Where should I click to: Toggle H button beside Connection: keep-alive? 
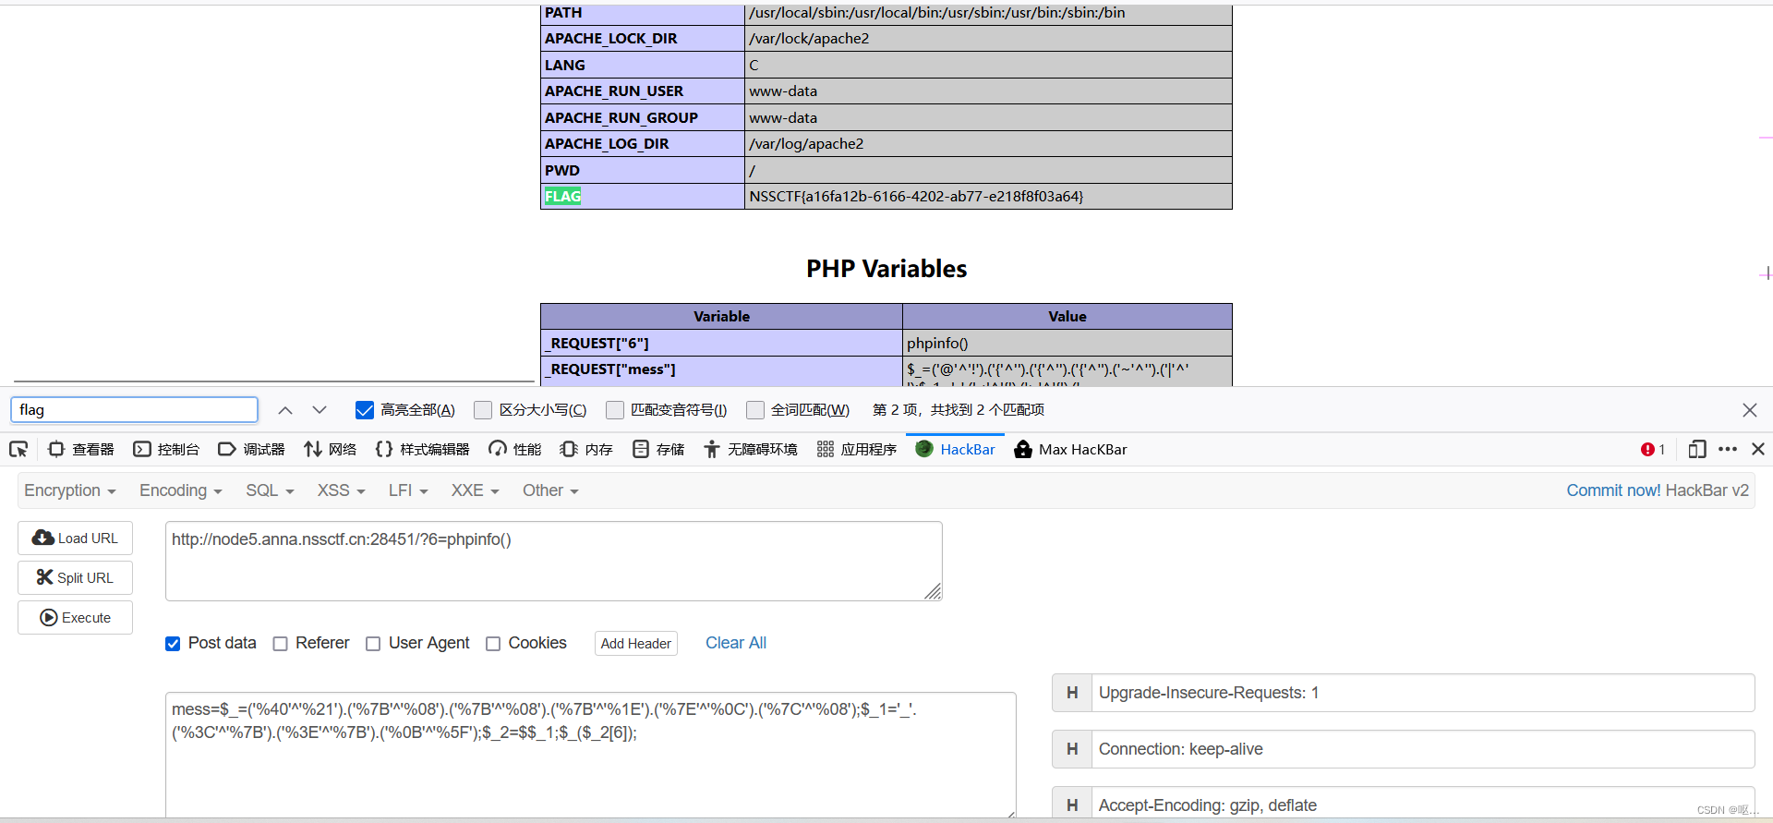(1072, 749)
